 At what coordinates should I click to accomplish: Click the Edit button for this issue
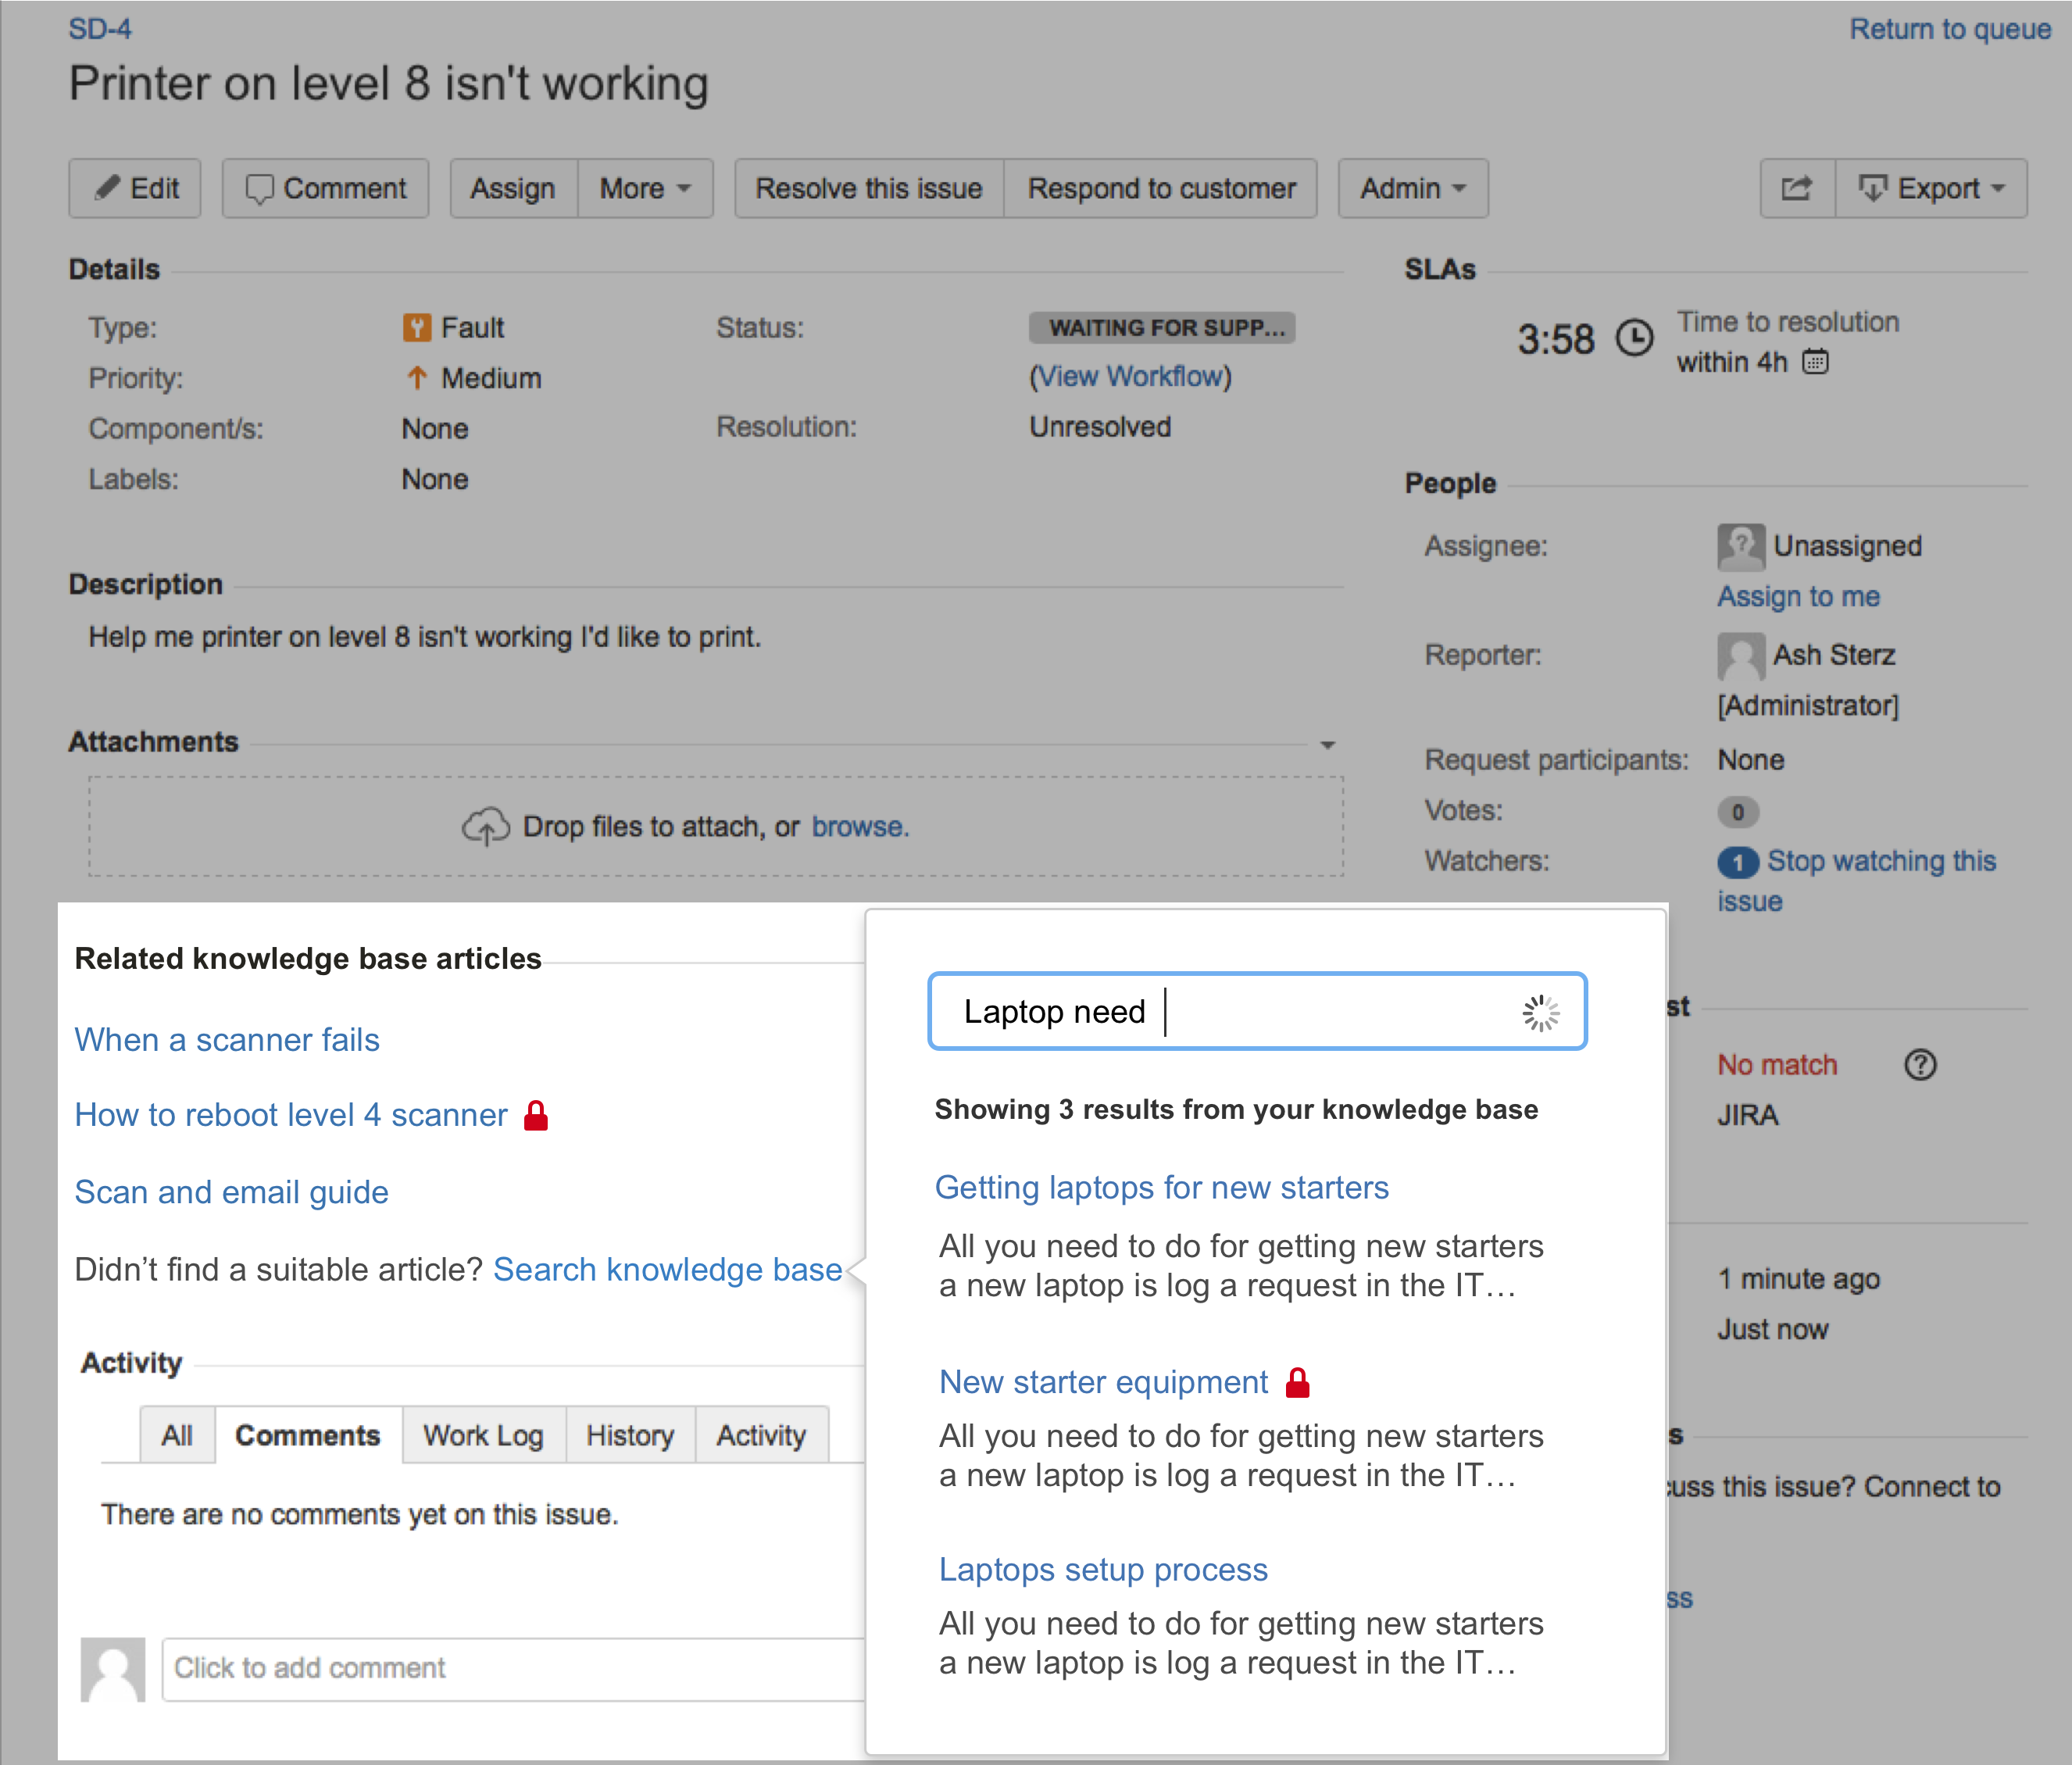point(138,188)
